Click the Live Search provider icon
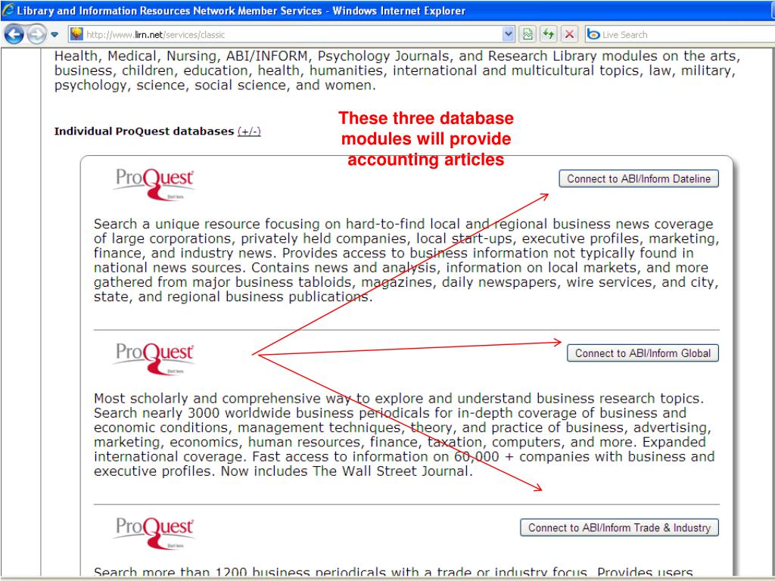The width and height of the screenshot is (775, 581). (x=593, y=35)
